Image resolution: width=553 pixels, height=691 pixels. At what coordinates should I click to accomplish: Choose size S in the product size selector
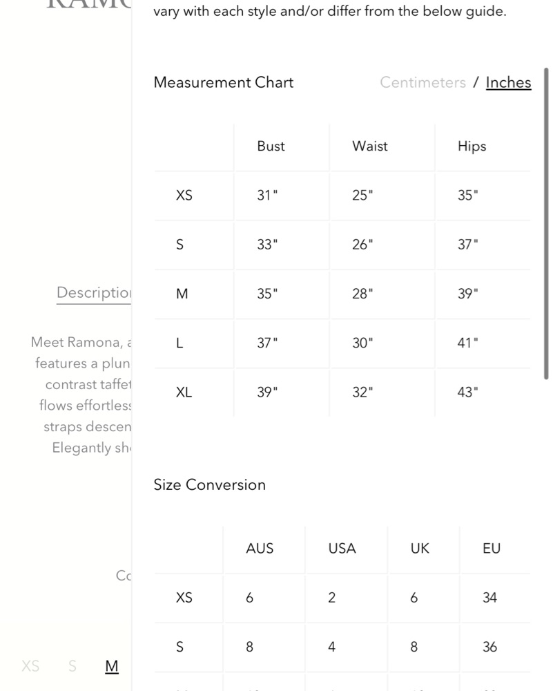click(72, 666)
